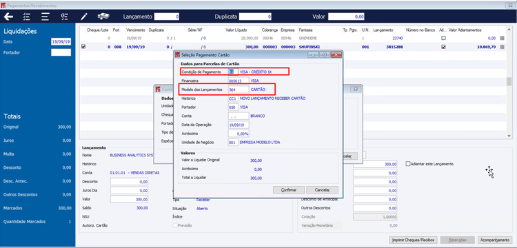Enable Adiantar este Lançamento checkbox
The width and height of the screenshot is (517, 248).
click(408, 164)
